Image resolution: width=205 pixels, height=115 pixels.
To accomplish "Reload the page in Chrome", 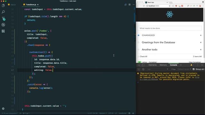I will [x=144, y=6].
